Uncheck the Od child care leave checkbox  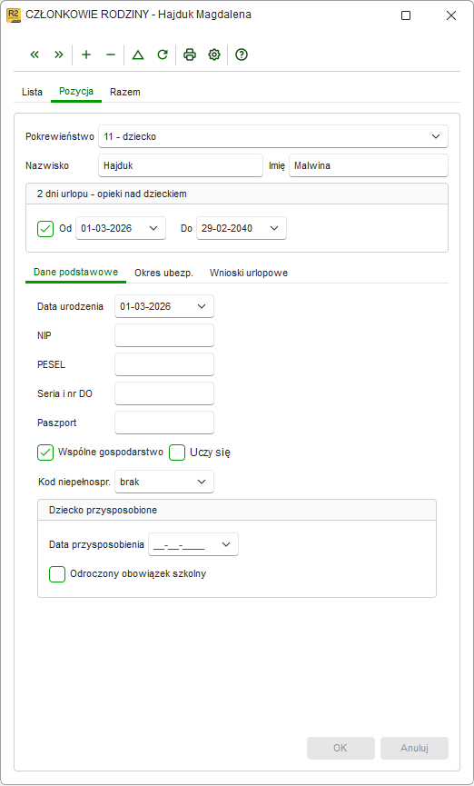(45, 229)
